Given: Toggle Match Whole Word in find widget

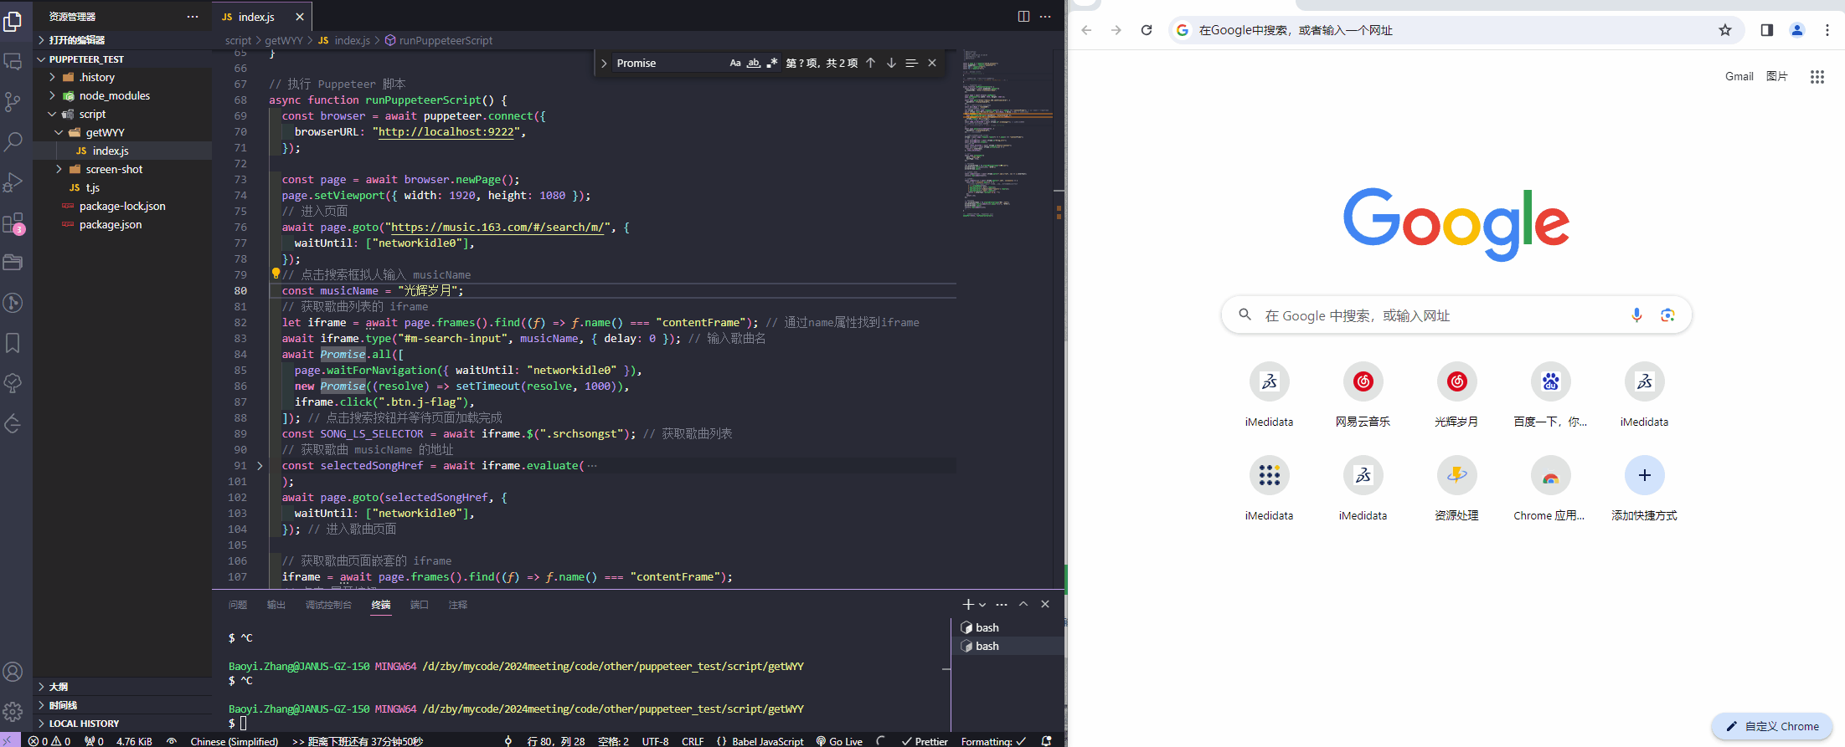Looking at the screenshot, I should 754,63.
